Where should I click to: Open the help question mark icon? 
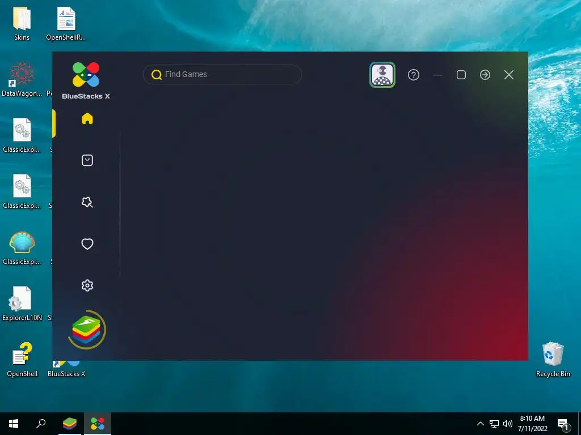[414, 75]
